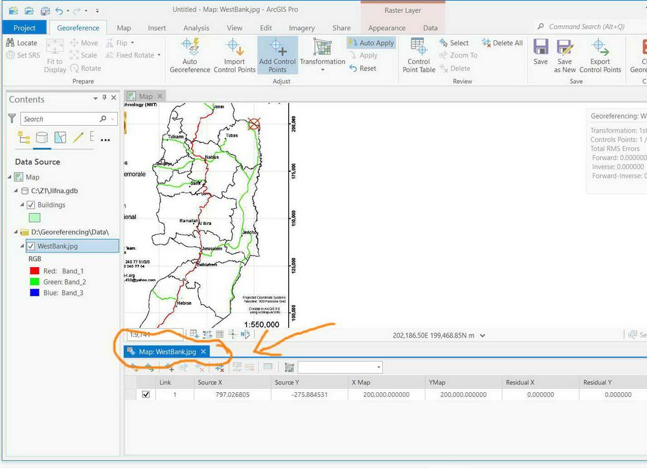Select the Map view tab

click(146, 96)
